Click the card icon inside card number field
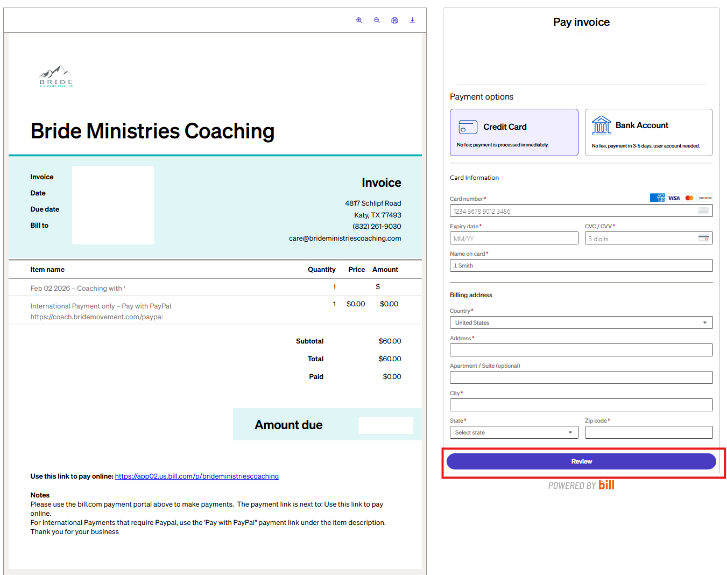 (x=703, y=211)
